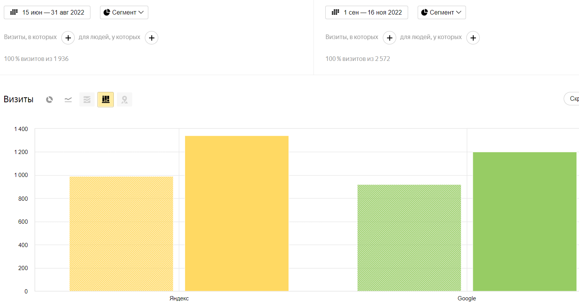579x308 pixels.
Task: Click the solid green Google bar
Action: tap(525, 221)
